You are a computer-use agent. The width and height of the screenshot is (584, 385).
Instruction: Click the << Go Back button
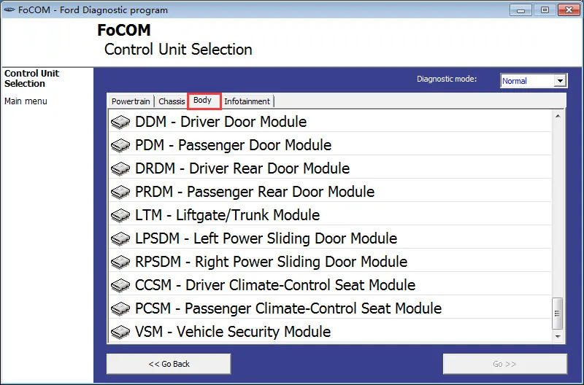[169, 364]
